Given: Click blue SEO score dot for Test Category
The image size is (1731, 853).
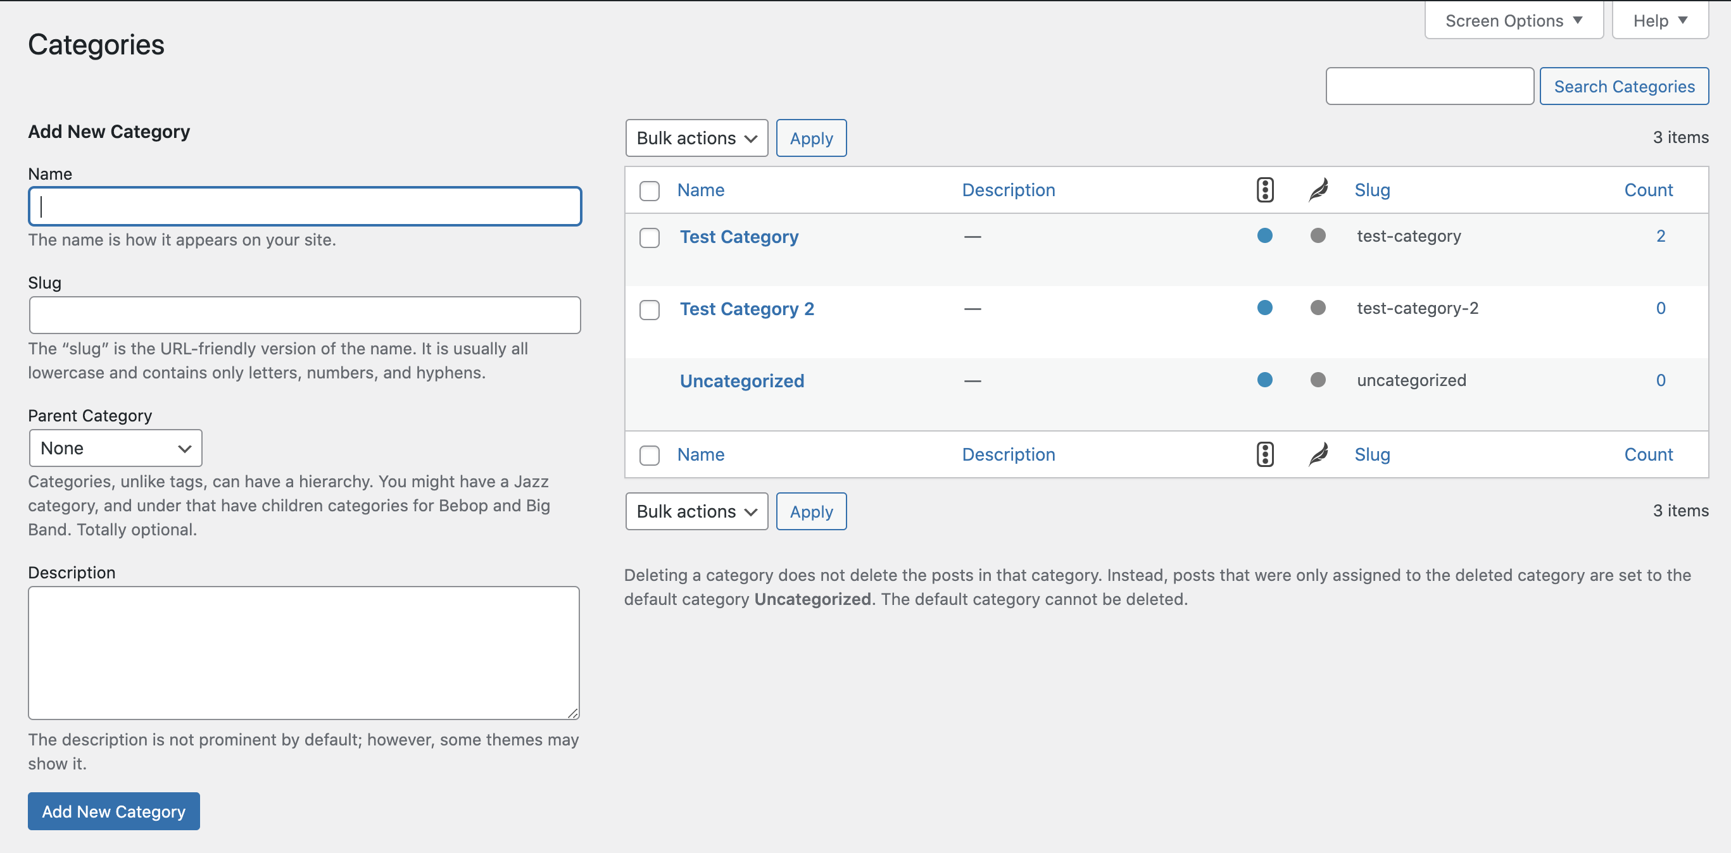Looking at the screenshot, I should (1264, 236).
